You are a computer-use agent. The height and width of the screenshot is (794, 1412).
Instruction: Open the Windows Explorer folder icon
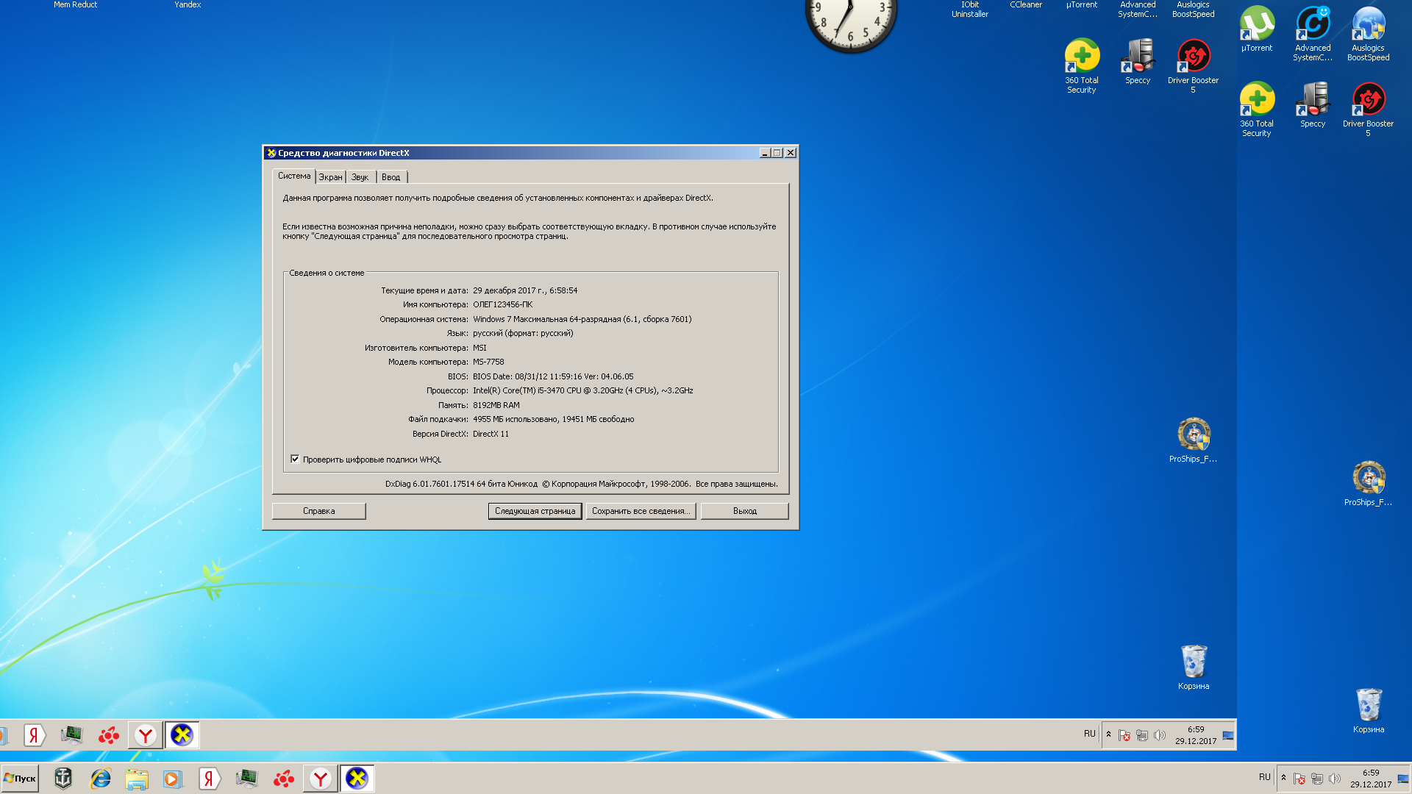(x=137, y=779)
